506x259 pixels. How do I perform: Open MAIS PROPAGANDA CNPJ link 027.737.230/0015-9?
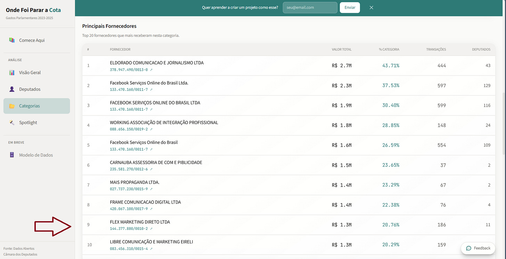[x=131, y=189]
